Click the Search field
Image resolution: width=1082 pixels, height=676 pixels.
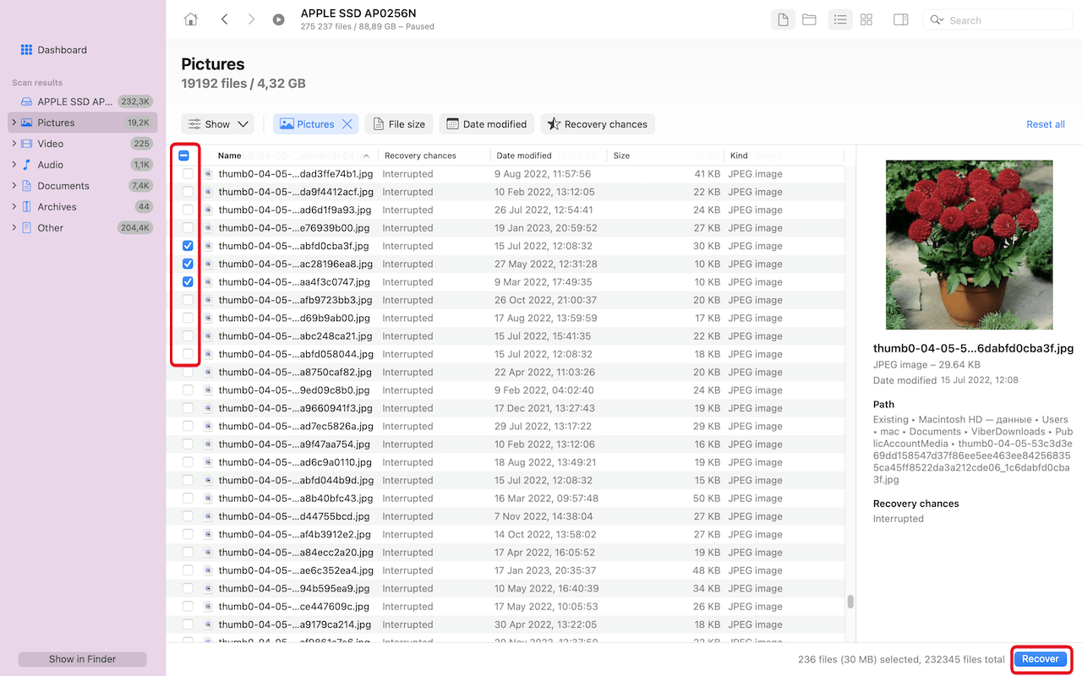pos(998,20)
